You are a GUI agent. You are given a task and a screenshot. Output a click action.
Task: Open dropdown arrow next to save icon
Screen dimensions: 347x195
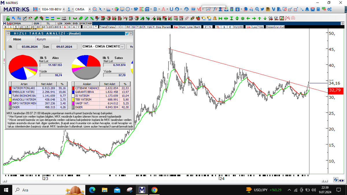39,9
